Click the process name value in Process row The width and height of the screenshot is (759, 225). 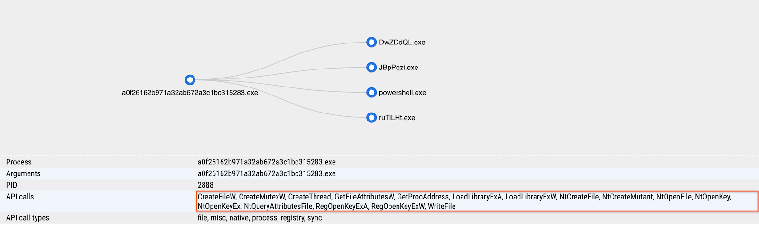[267, 162]
